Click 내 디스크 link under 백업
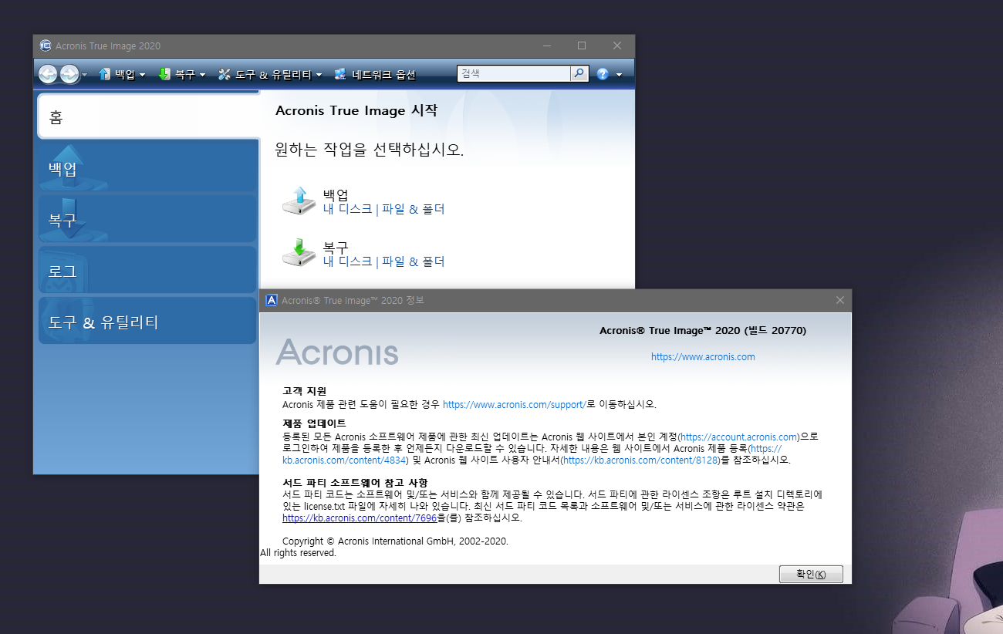1003x634 pixels. point(347,209)
